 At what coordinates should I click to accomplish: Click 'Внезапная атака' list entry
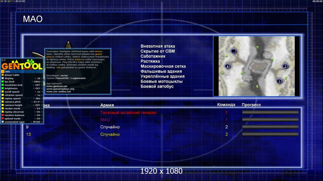(x=158, y=46)
